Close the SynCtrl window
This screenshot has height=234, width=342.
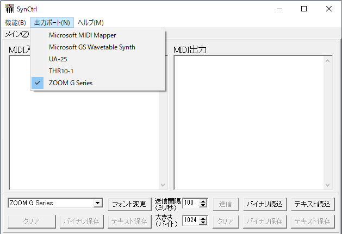[x=329, y=9]
